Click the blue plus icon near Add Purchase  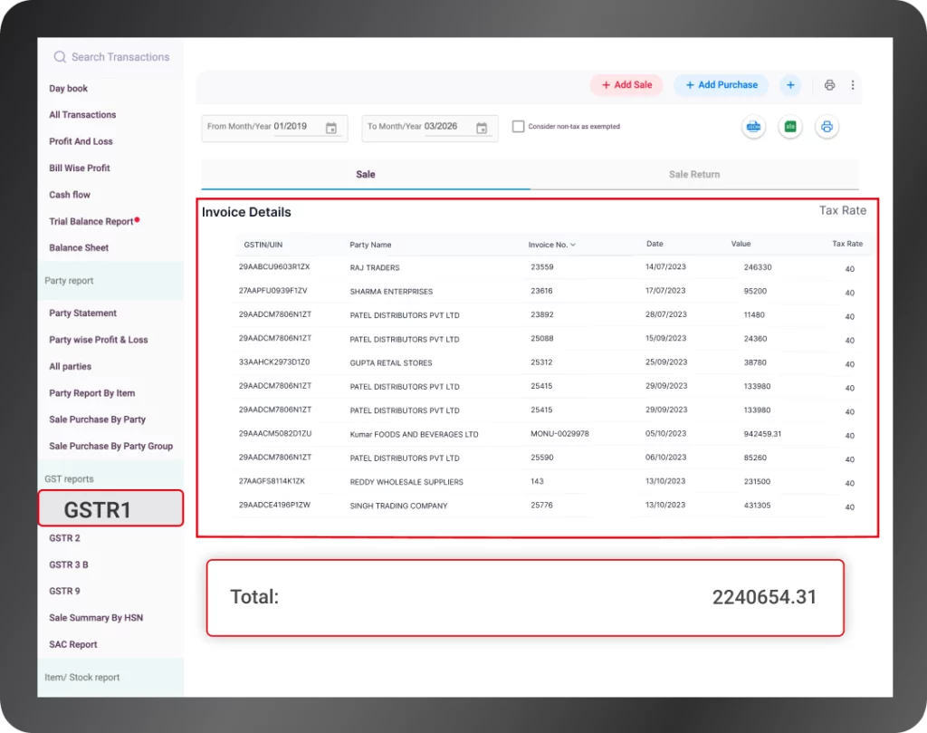point(790,84)
